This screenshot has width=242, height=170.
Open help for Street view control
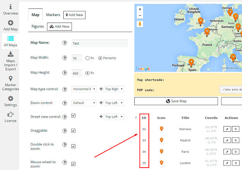(x=65, y=117)
